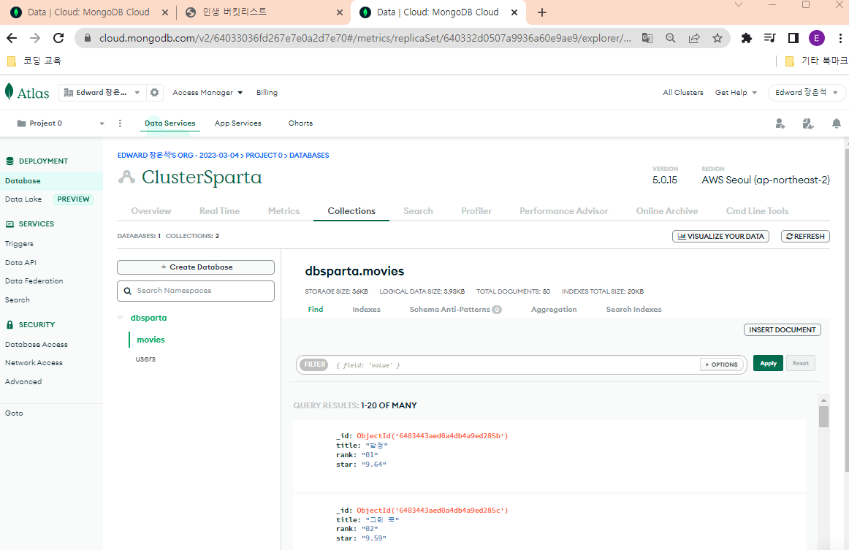Click the translate page icon
Viewport: 849px width, 550px height.
pos(647,38)
